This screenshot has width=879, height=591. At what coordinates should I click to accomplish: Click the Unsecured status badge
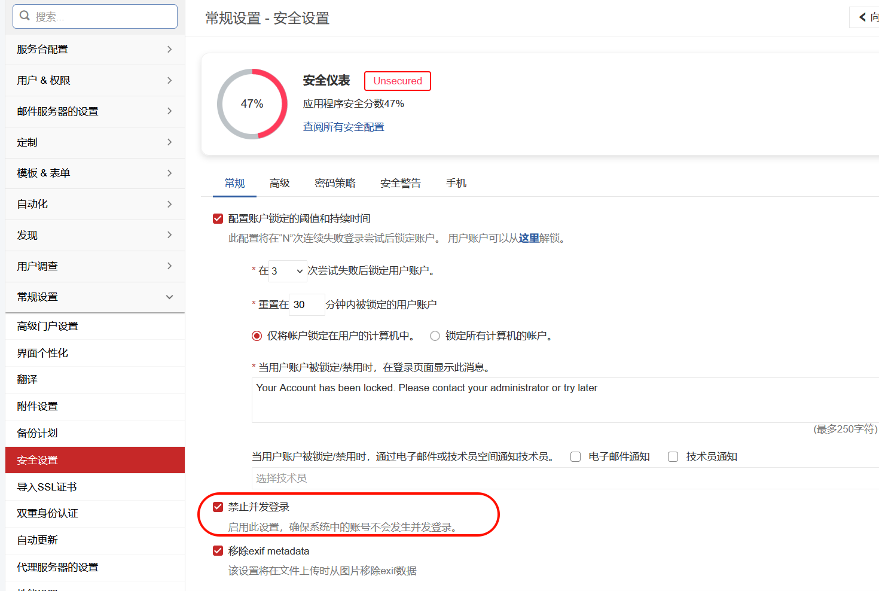click(397, 81)
